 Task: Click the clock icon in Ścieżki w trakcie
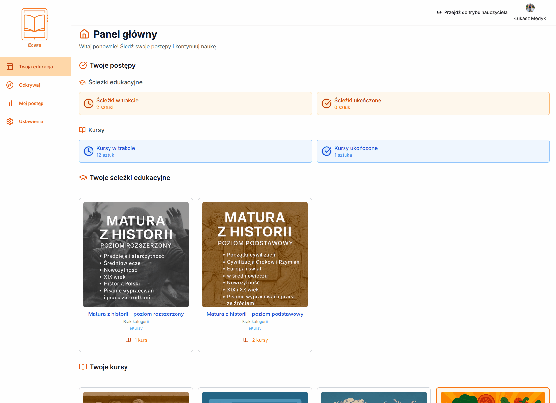[89, 104]
